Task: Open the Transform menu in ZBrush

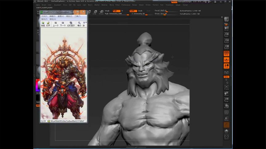Action: click(169, 5)
